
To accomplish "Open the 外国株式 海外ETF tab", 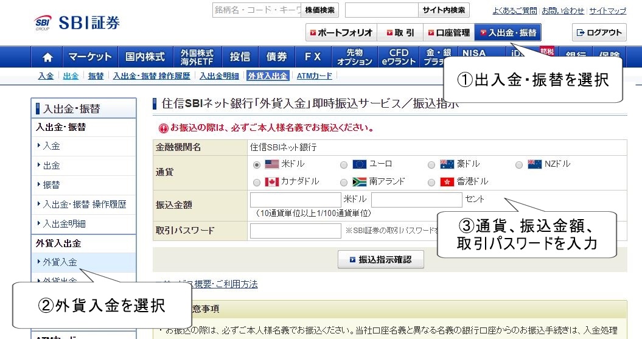I will pyautogui.click(x=197, y=57).
